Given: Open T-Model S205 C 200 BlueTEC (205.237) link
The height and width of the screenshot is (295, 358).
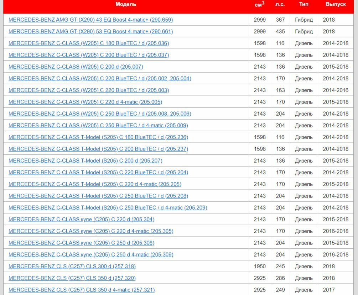Looking at the screenshot, I should click(x=98, y=149).
